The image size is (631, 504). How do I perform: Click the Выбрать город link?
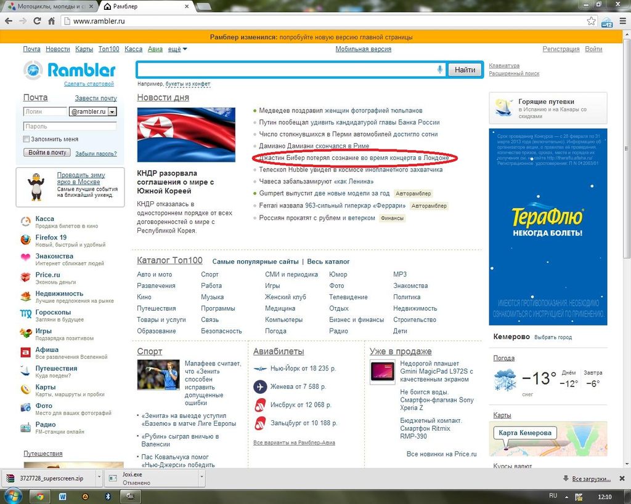(553, 337)
